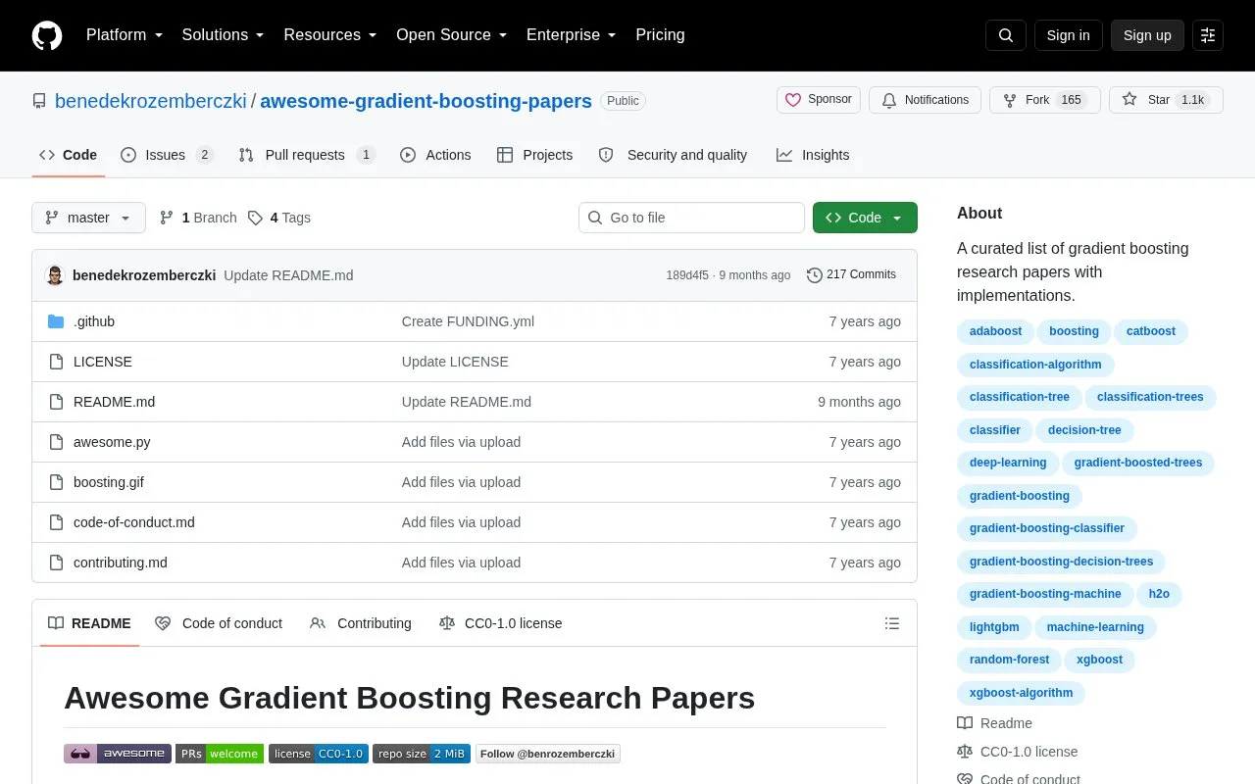
Task: Click the README outline list icon
Action: (892, 623)
